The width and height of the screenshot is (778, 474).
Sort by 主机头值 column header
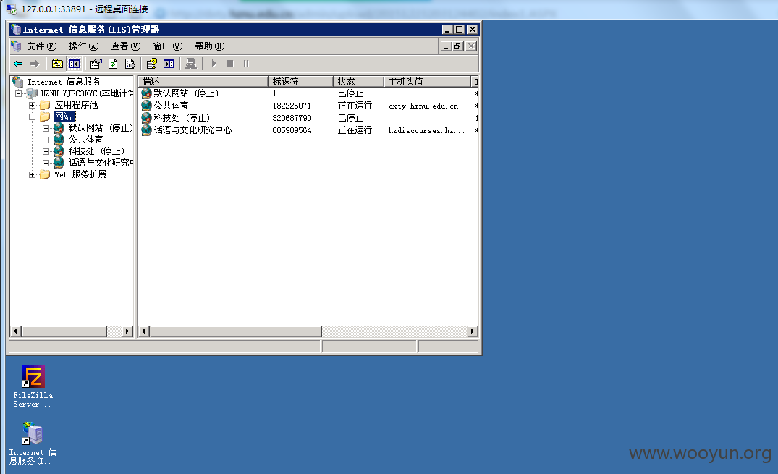point(428,81)
